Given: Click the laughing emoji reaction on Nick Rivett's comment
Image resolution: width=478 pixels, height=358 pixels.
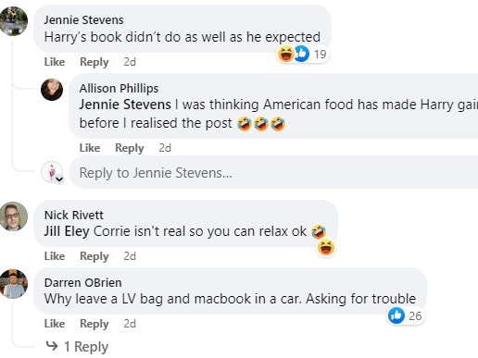Looking at the screenshot, I should 326,247.
